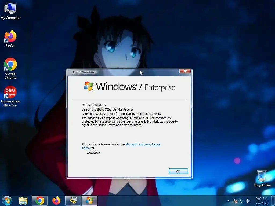
Task: Launch Firefox from the taskbar
Action: (x=56, y=201)
